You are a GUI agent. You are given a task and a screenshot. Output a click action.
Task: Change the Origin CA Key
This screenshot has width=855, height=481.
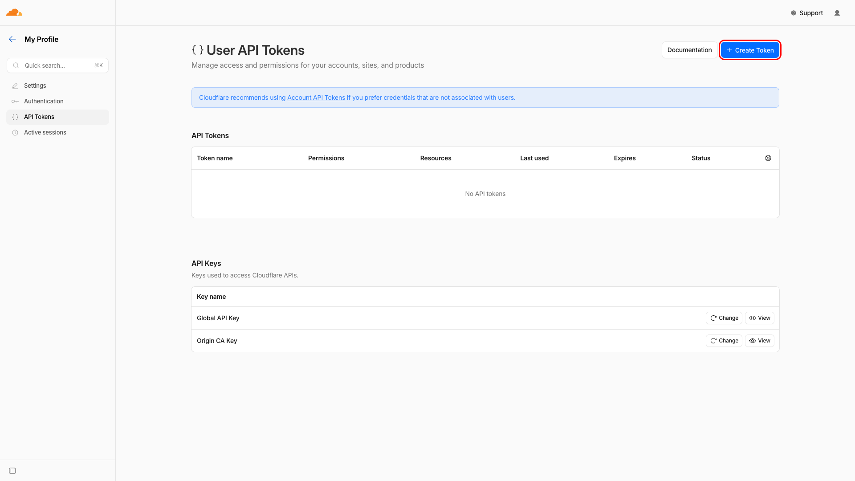724,341
